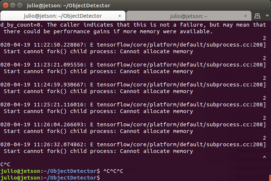Click the window title julio@jetson: ~/ObjectDetector

point(68,6)
